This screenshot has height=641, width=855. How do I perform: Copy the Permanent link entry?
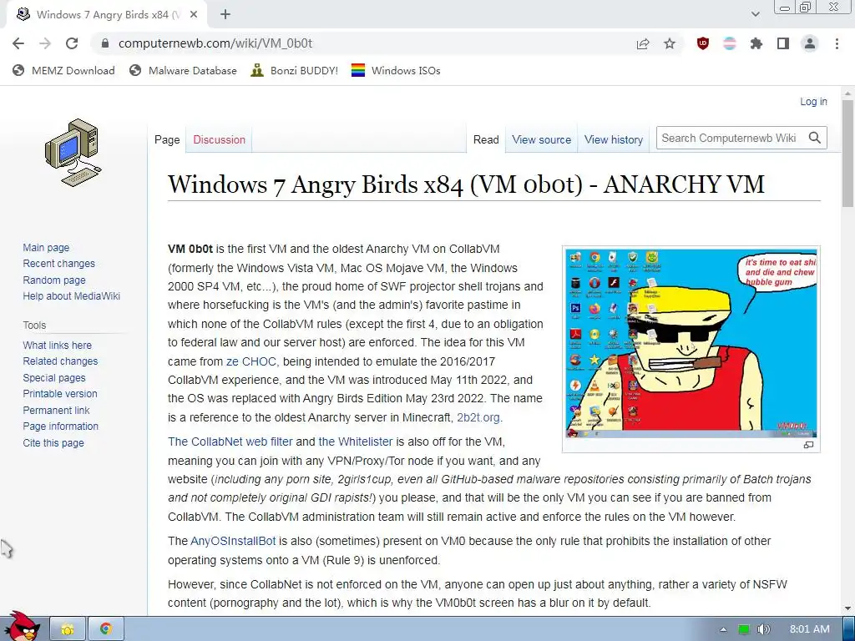tap(56, 411)
